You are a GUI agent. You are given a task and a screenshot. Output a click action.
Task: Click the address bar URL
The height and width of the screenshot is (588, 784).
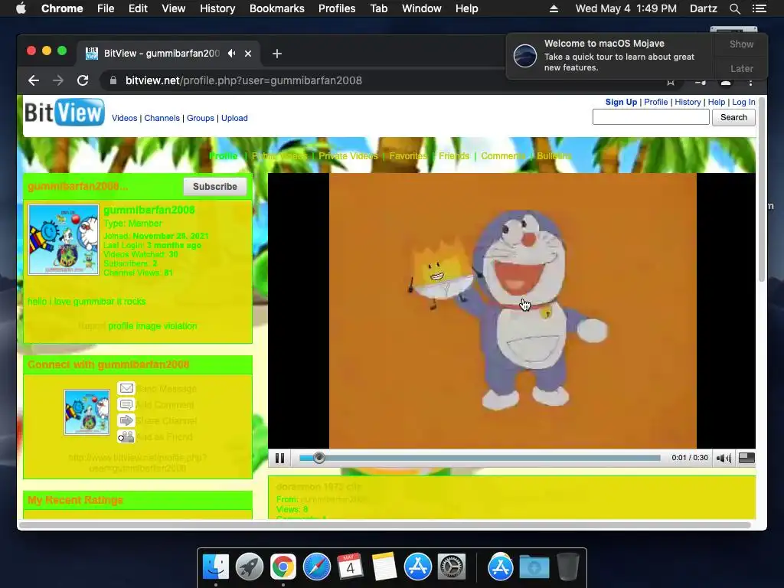(243, 80)
